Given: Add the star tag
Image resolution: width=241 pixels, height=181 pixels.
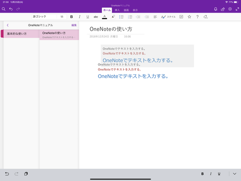Looking at the screenshot, I should 189,17.
